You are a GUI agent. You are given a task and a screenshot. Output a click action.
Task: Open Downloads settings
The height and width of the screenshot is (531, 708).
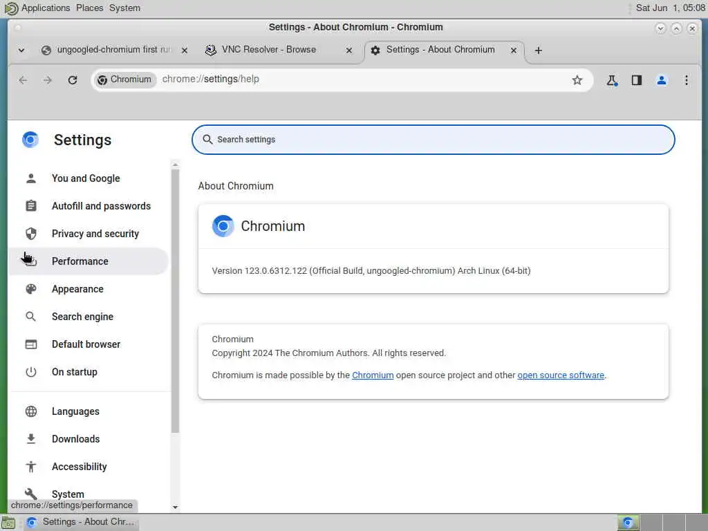pyautogui.click(x=88, y=439)
